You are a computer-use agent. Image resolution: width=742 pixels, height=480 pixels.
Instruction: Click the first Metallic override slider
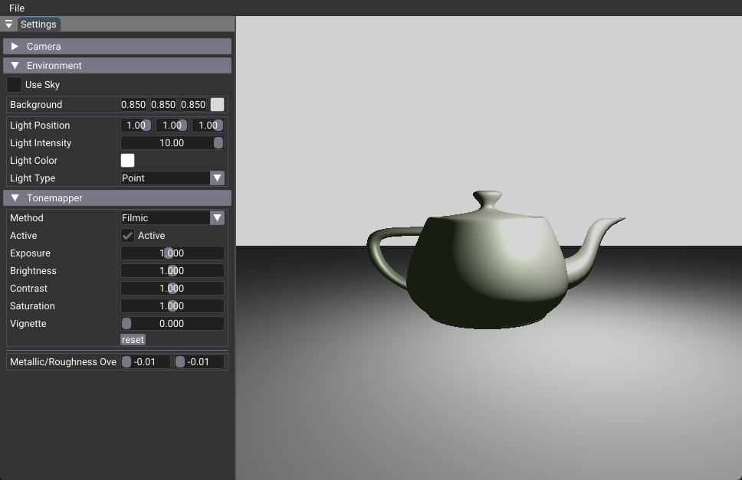click(x=146, y=362)
